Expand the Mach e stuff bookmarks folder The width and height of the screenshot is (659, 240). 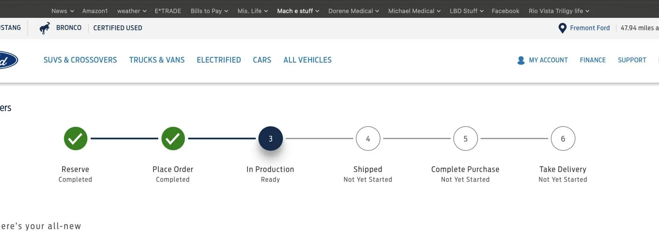tap(298, 11)
